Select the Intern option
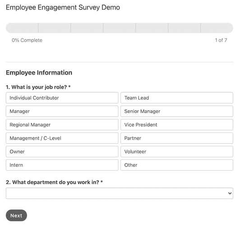The height and width of the screenshot is (226, 240). [62, 165]
